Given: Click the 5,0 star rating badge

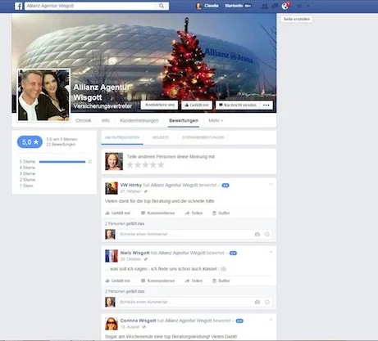Looking at the screenshot, I should coord(30,142).
